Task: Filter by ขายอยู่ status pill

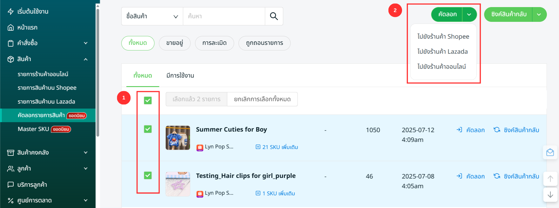Action: tap(174, 43)
